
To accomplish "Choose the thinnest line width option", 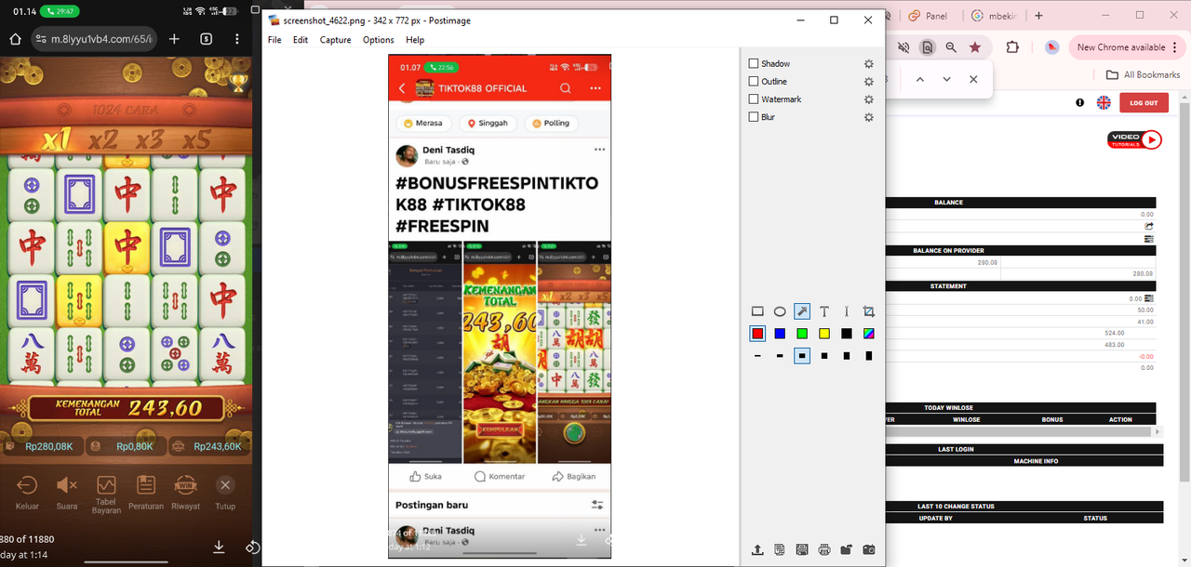I will click(757, 356).
